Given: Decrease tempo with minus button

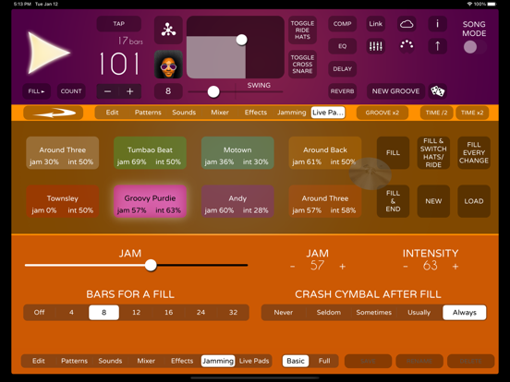Looking at the screenshot, I should click(x=108, y=91).
